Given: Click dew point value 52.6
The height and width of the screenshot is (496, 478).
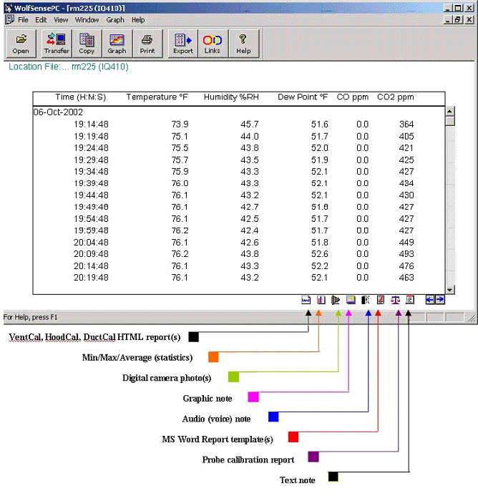Looking at the screenshot, I should [320, 254].
